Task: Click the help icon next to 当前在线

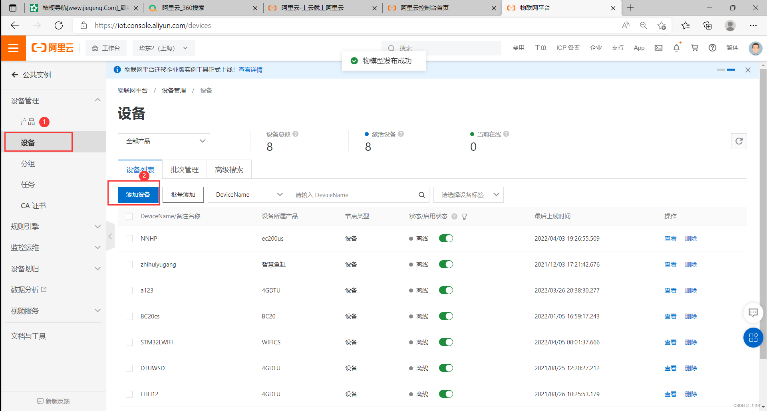Action: [506, 134]
